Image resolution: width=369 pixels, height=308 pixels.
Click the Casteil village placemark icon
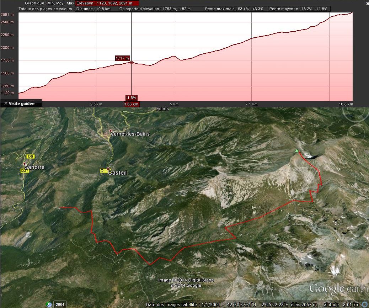(x=108, y=170)
